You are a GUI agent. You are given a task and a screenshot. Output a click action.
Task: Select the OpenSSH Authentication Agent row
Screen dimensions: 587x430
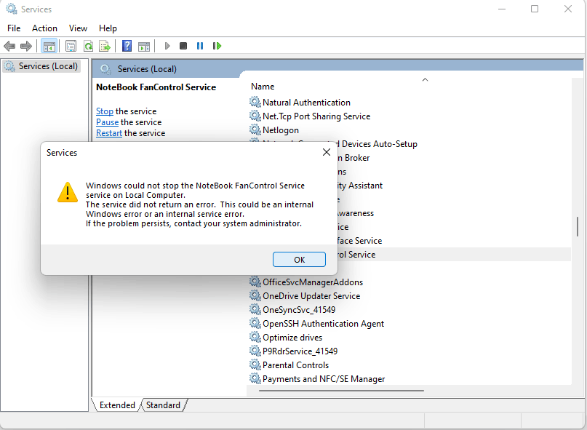(409, 324)
